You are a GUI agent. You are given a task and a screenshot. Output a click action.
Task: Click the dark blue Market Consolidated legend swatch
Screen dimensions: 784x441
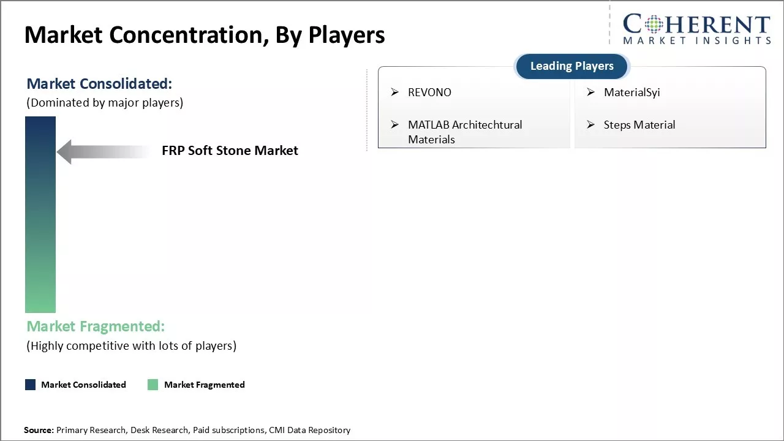pyautogui.click(x=30, y=385)
